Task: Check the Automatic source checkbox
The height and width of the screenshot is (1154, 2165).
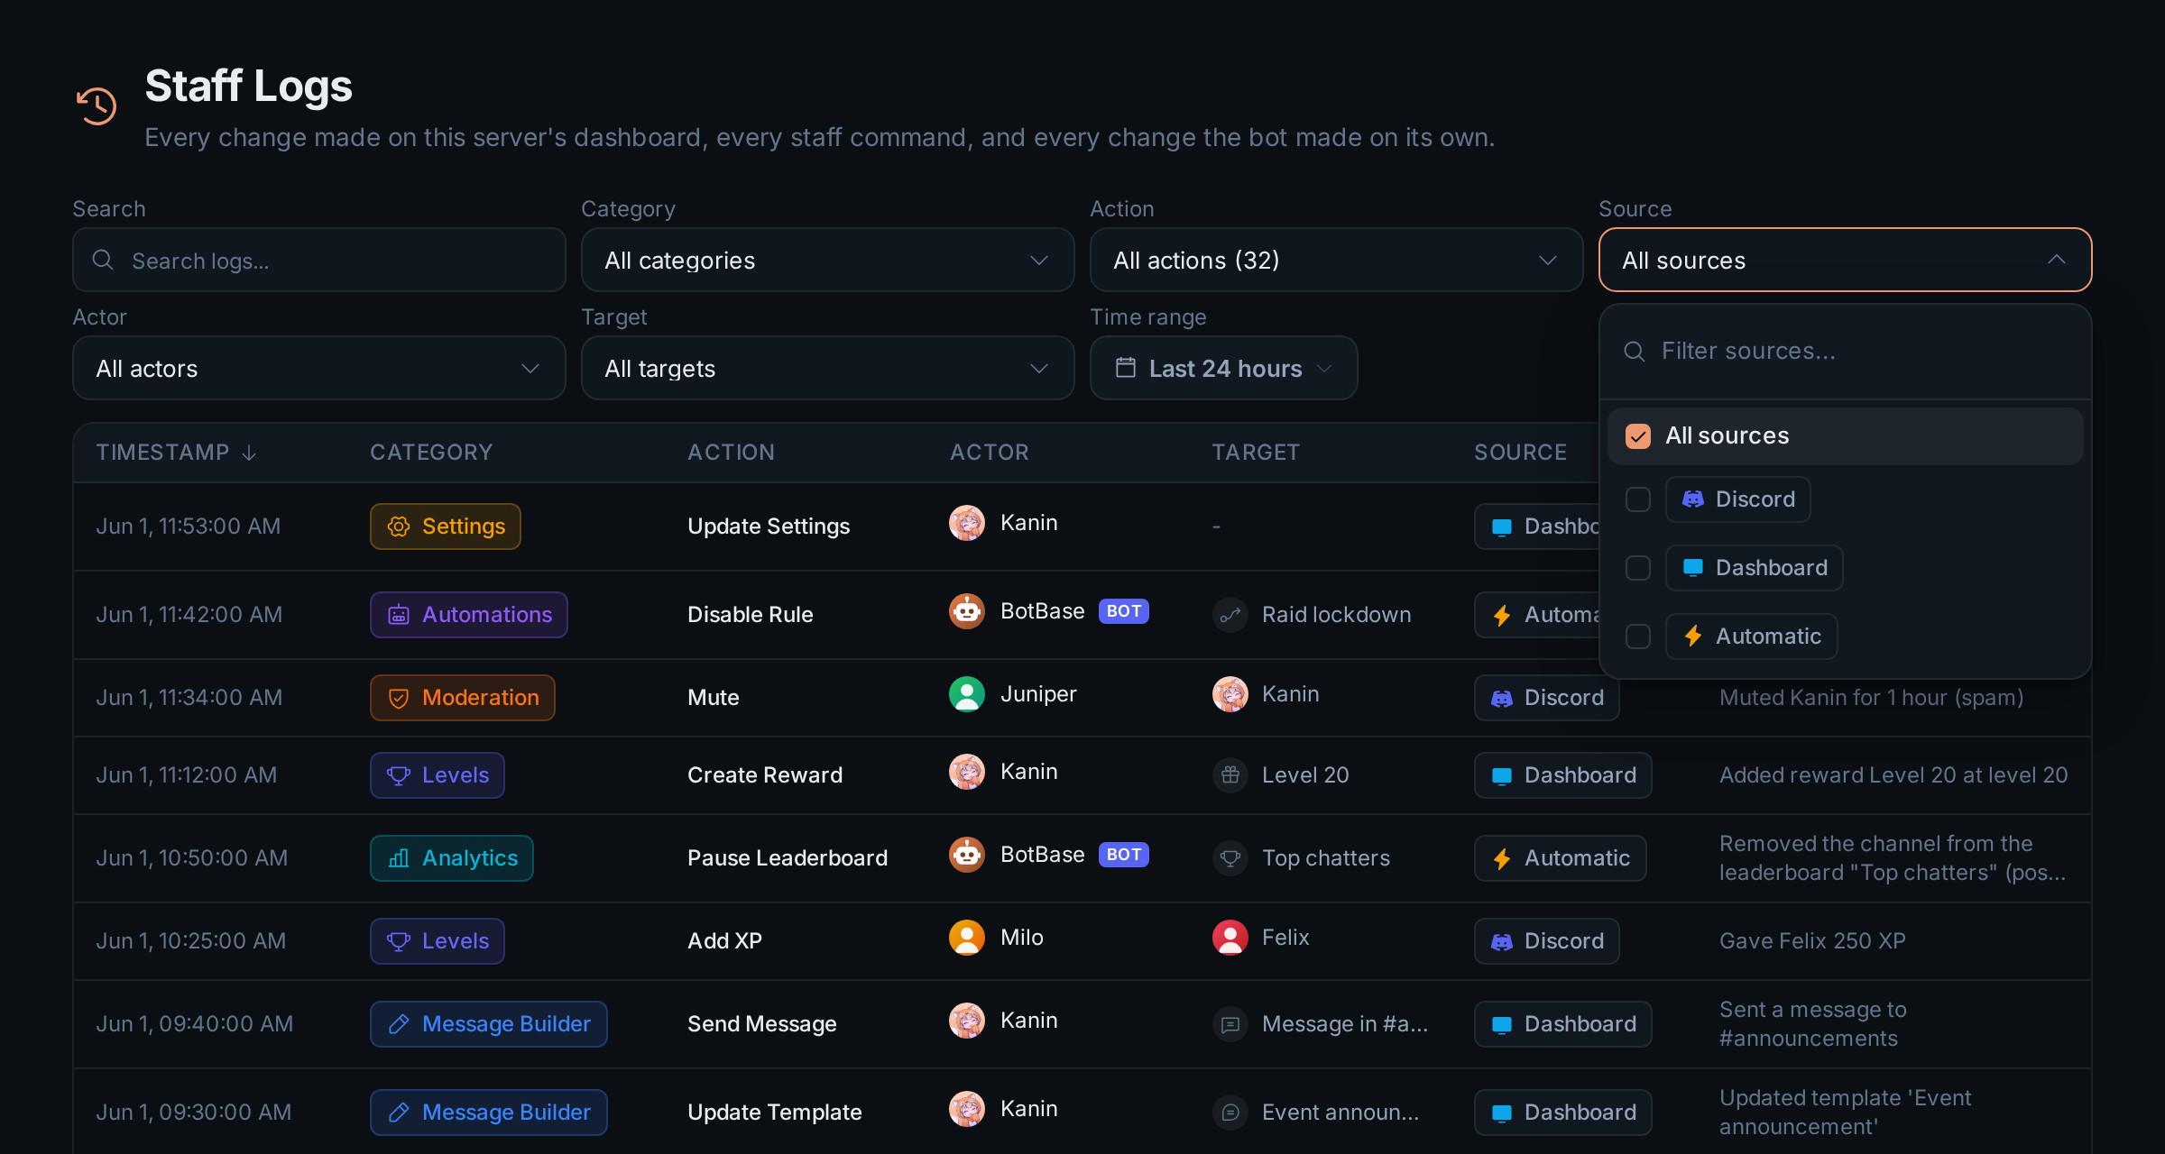Action: [1638, 637]
